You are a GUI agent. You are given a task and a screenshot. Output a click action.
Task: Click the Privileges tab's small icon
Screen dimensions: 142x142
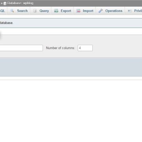tap(130, 11)
